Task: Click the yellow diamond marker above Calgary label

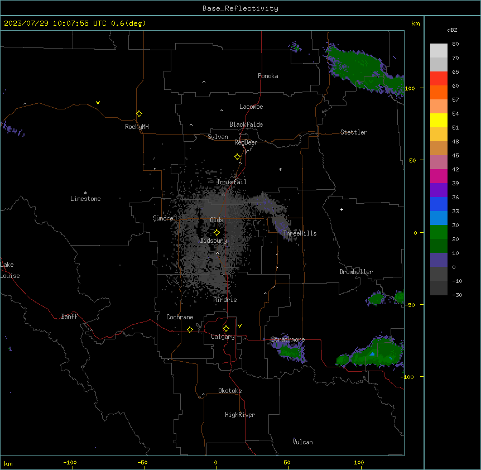Action: (x=226, y=329)
